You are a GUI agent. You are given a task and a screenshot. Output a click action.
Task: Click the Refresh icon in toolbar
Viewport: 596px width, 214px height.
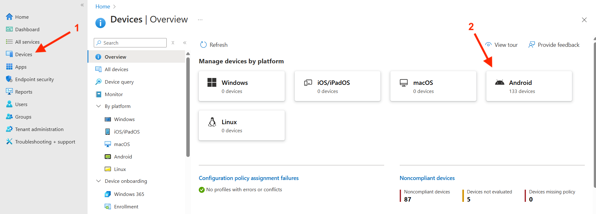[x=203, y=45]
